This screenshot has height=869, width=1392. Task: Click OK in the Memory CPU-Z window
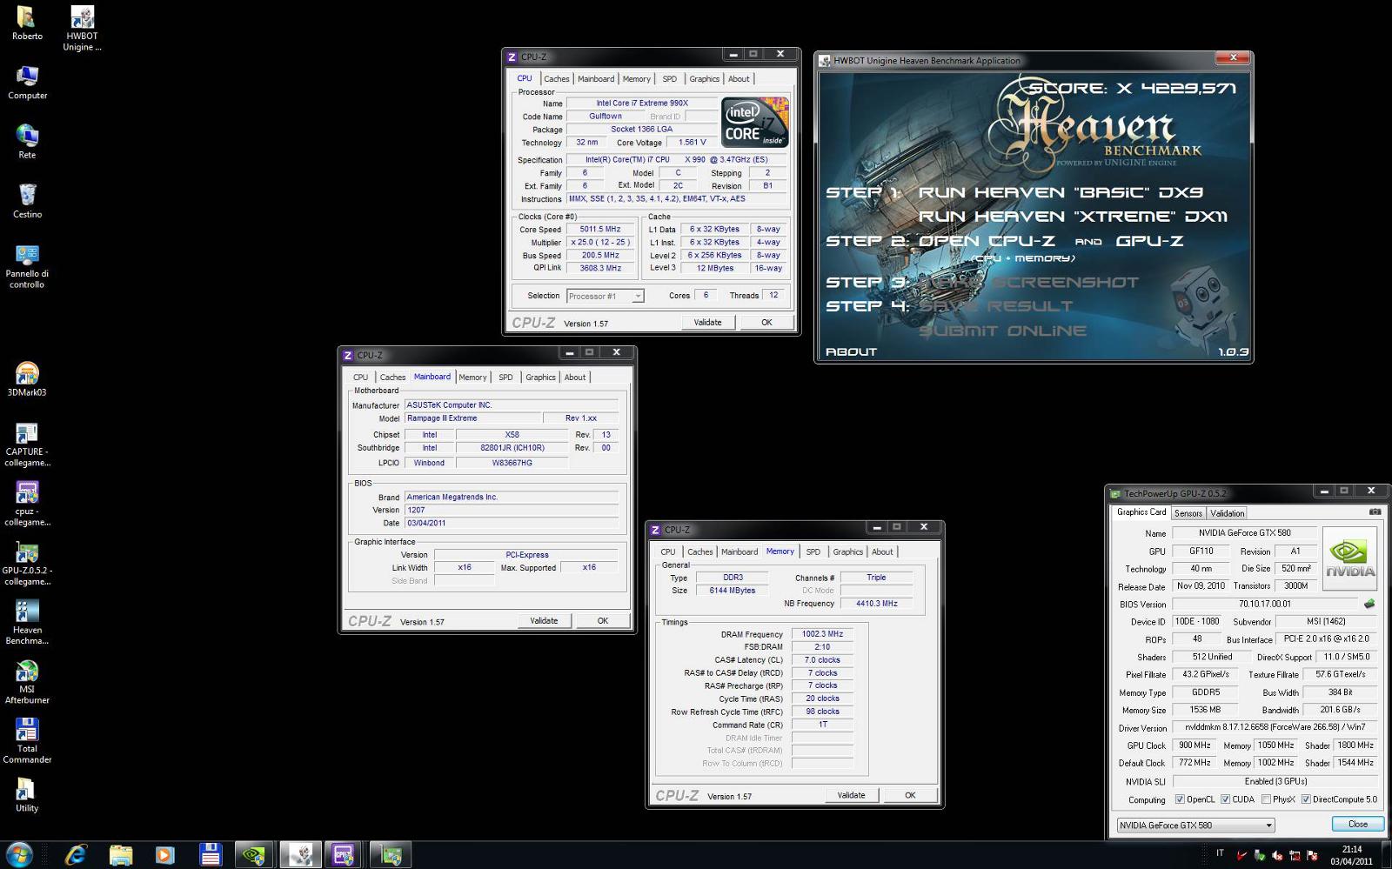coord(910,795)
